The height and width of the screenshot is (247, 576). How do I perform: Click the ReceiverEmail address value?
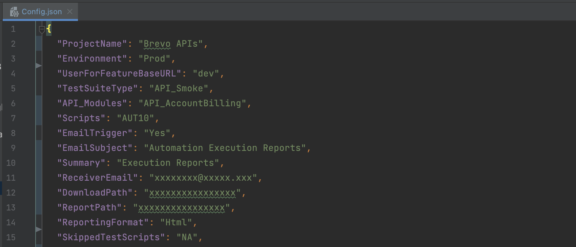(x=203, y=178)
